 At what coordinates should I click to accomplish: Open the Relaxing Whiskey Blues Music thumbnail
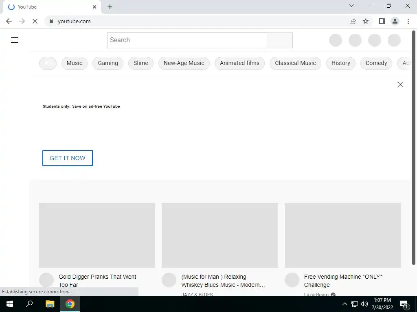coord(220,235)
